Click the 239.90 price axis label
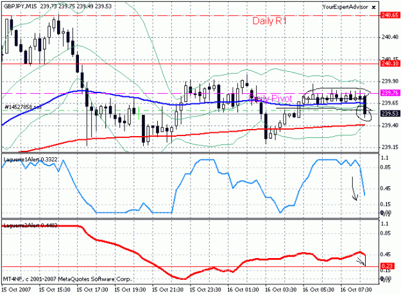 [x=389, y=81]
